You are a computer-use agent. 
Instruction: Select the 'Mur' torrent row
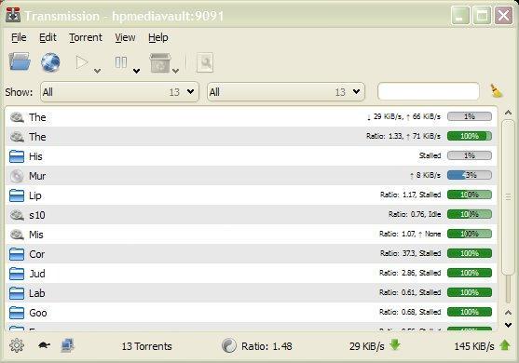tap(252, 176)
